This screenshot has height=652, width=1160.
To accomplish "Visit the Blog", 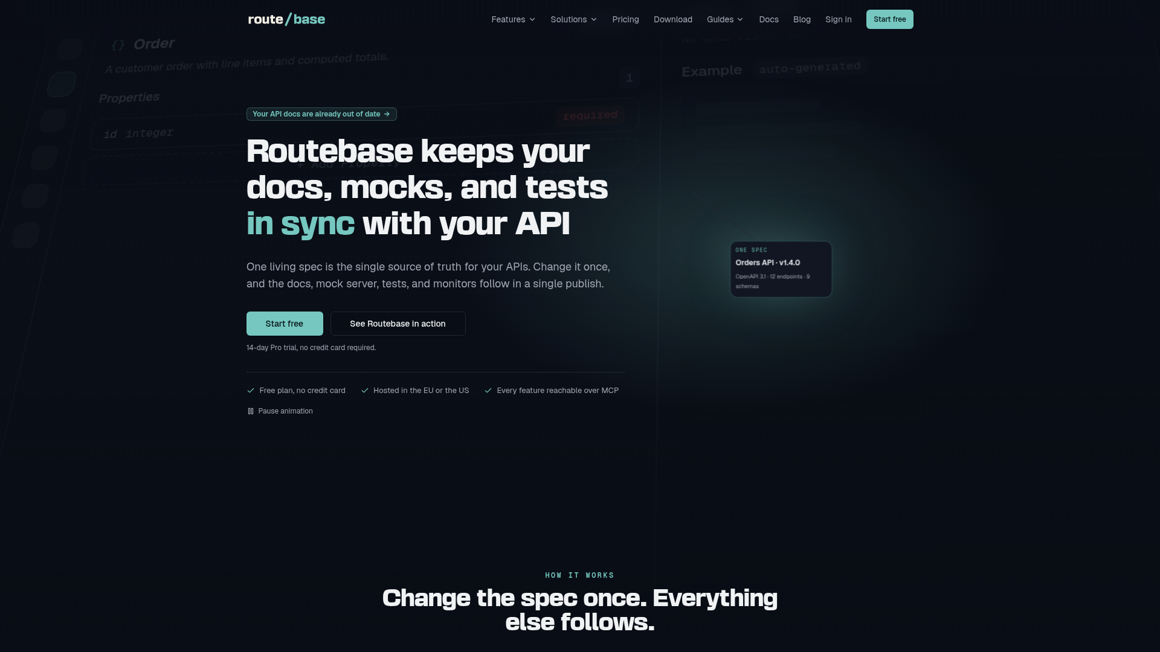I will click(x=802, y=19).
